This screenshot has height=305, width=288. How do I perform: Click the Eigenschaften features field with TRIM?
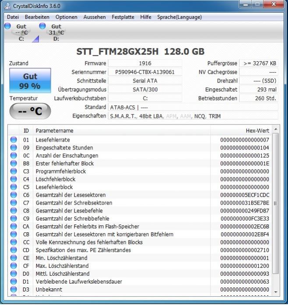tap(193, 116)
